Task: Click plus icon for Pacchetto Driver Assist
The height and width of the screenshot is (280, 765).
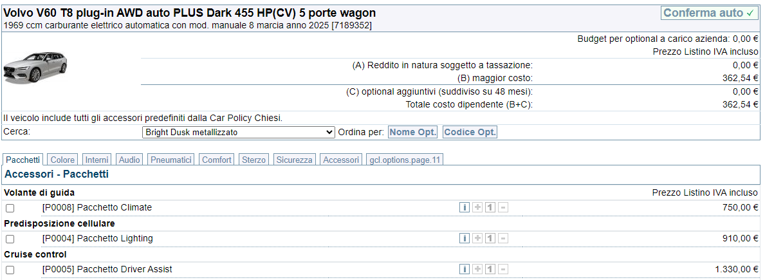Action: pyautogui.click(x=477, y=270)
